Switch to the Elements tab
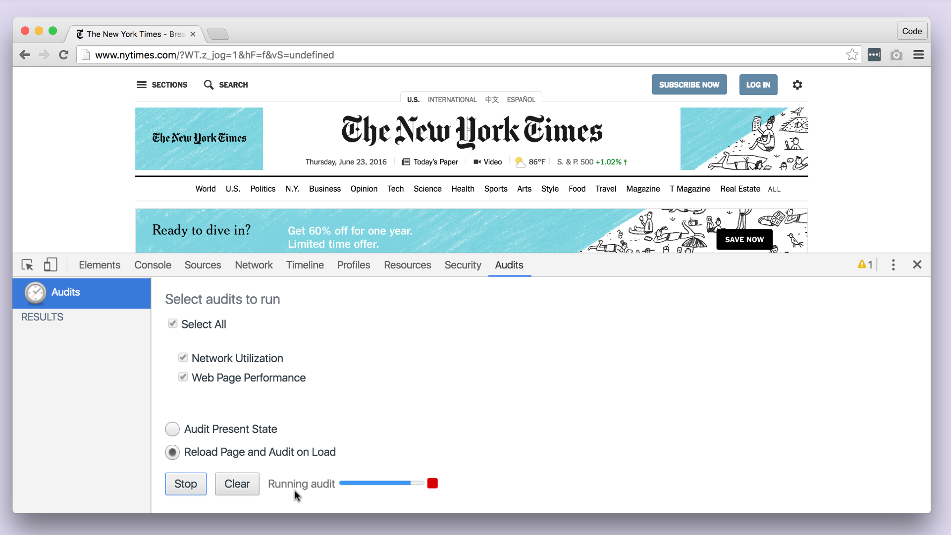The image size is (951, 535). pos(100,265)
